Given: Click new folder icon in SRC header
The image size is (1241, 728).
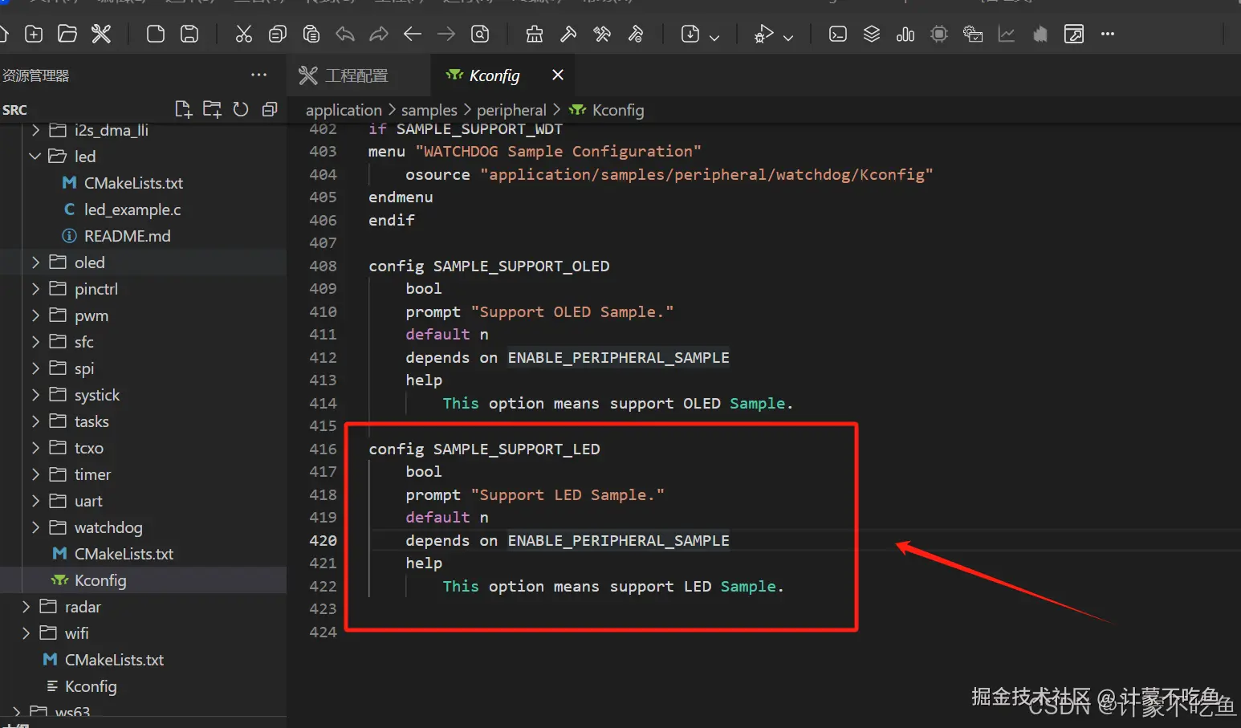Looking at the screenshot, I should tap(212, 109).
